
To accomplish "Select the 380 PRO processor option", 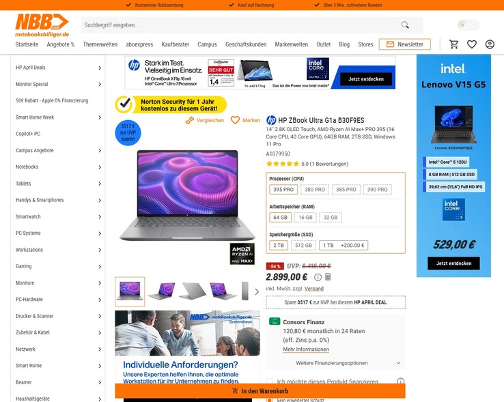I will (x=315, y=190).
